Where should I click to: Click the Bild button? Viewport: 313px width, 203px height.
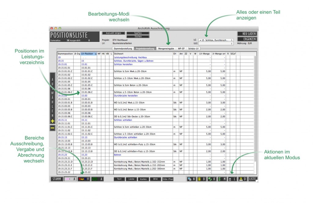[x=155, y=179]
